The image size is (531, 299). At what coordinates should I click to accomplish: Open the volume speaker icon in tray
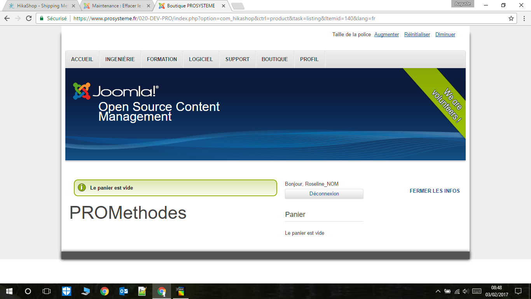click(466, 291)
